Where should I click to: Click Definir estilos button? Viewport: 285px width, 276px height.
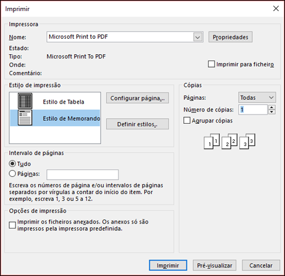pos(138,124)
